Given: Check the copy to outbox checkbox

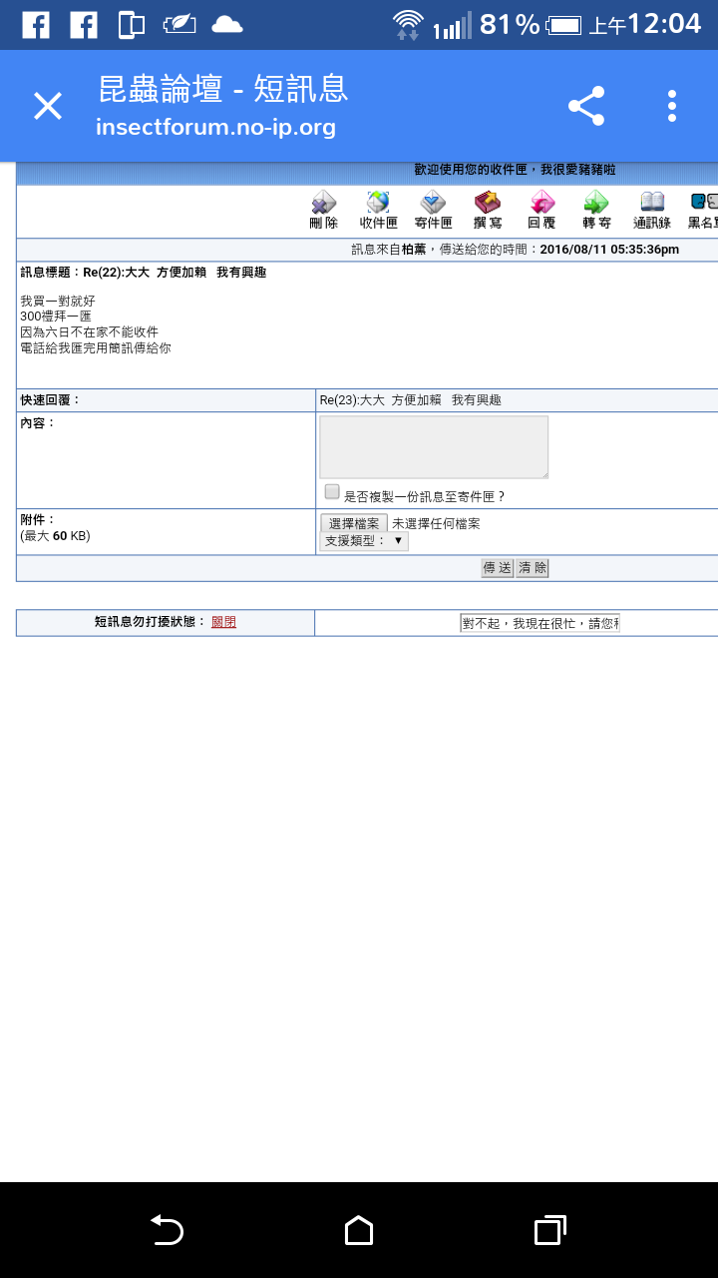Looking at the screenshot, I should click(332, 492).
